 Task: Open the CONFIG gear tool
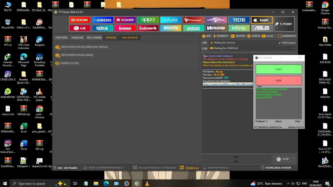click(x=254, y=36)
